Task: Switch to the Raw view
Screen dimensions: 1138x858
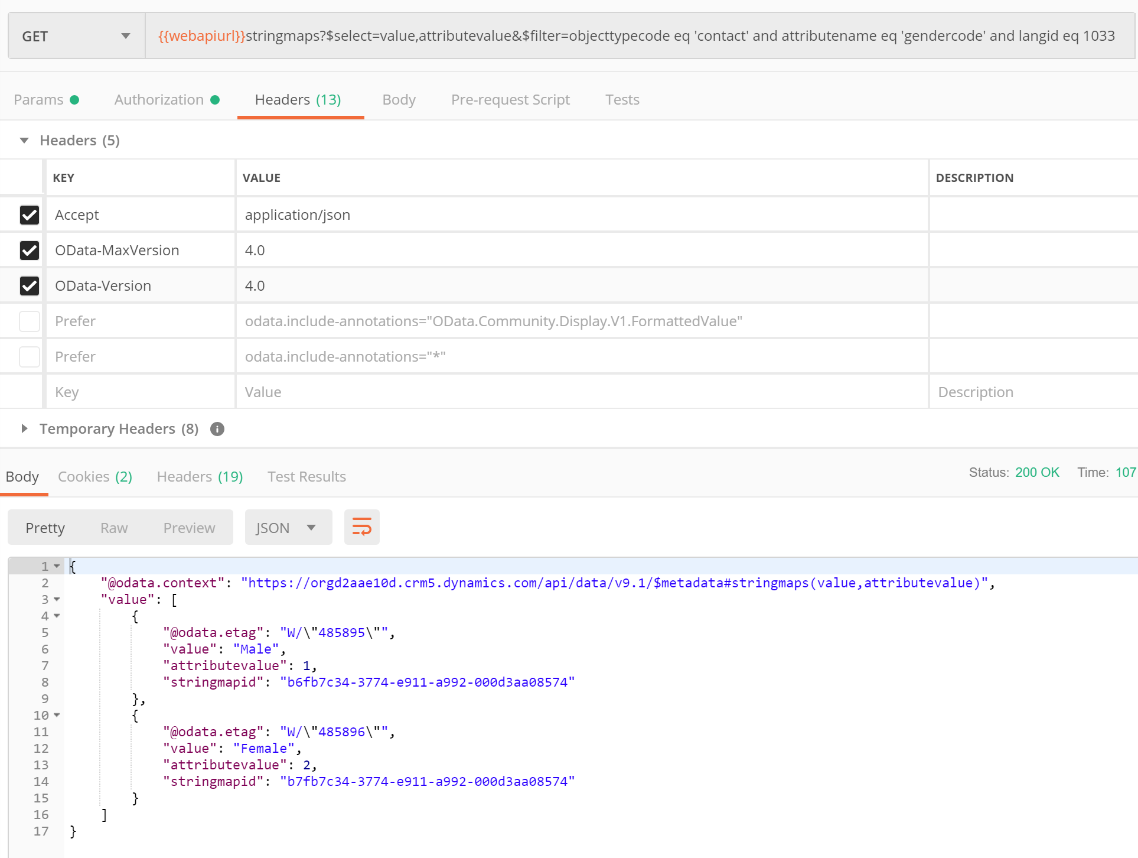Action: pos(114,528)
